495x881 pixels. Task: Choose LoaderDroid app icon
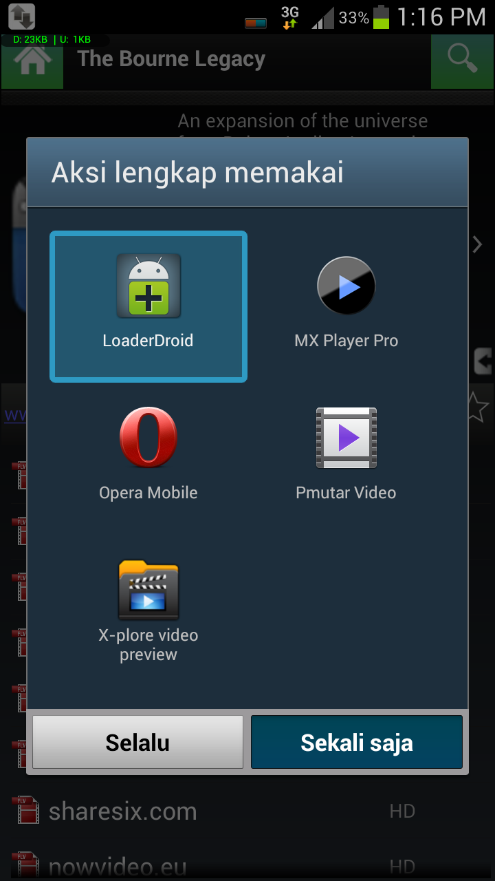[148, 286]
